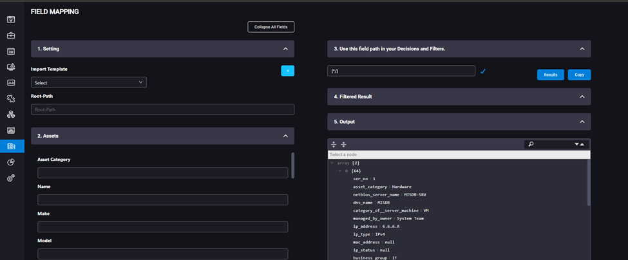The height and width of the screenshot is (260, 628).
Task: Open the briefcase icon in the sidebar
Action: (x=11, y=35)
